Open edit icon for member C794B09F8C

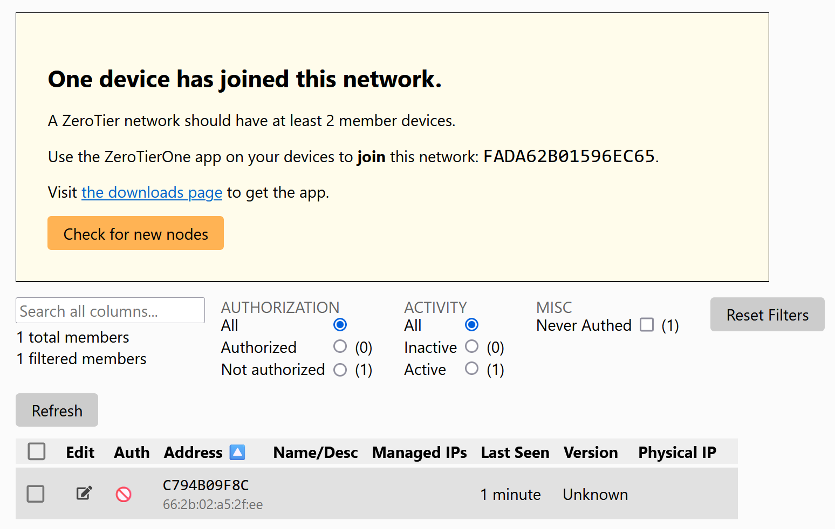coord(84,493)
